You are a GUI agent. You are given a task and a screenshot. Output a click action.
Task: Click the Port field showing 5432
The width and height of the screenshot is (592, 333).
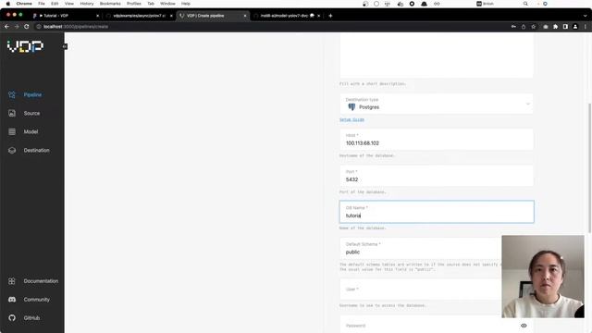(x=436, y=176)
